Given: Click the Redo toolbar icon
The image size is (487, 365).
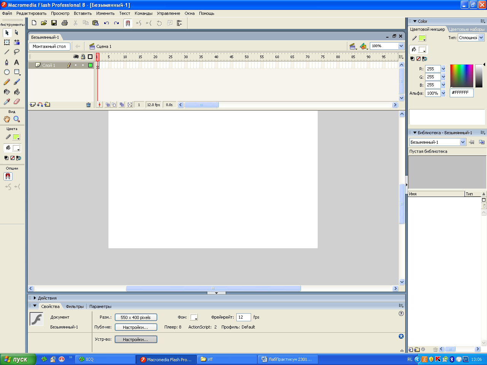Looking at the screenshot, I should (116, 23).
